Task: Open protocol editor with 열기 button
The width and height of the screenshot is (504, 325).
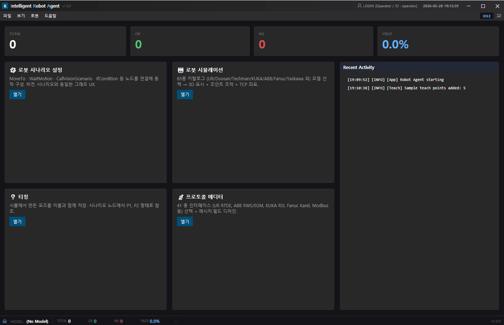Action: coord(185,222)
